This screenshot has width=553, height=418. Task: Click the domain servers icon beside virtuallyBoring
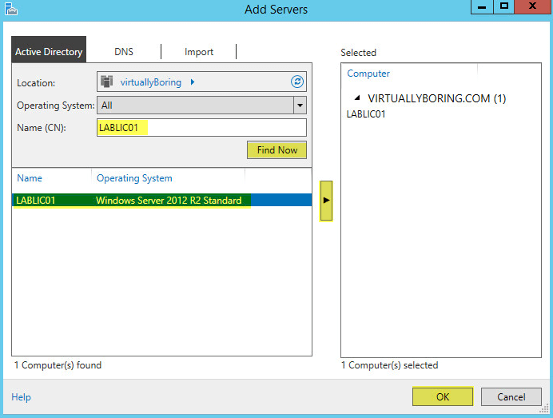(x=106, y=82)
